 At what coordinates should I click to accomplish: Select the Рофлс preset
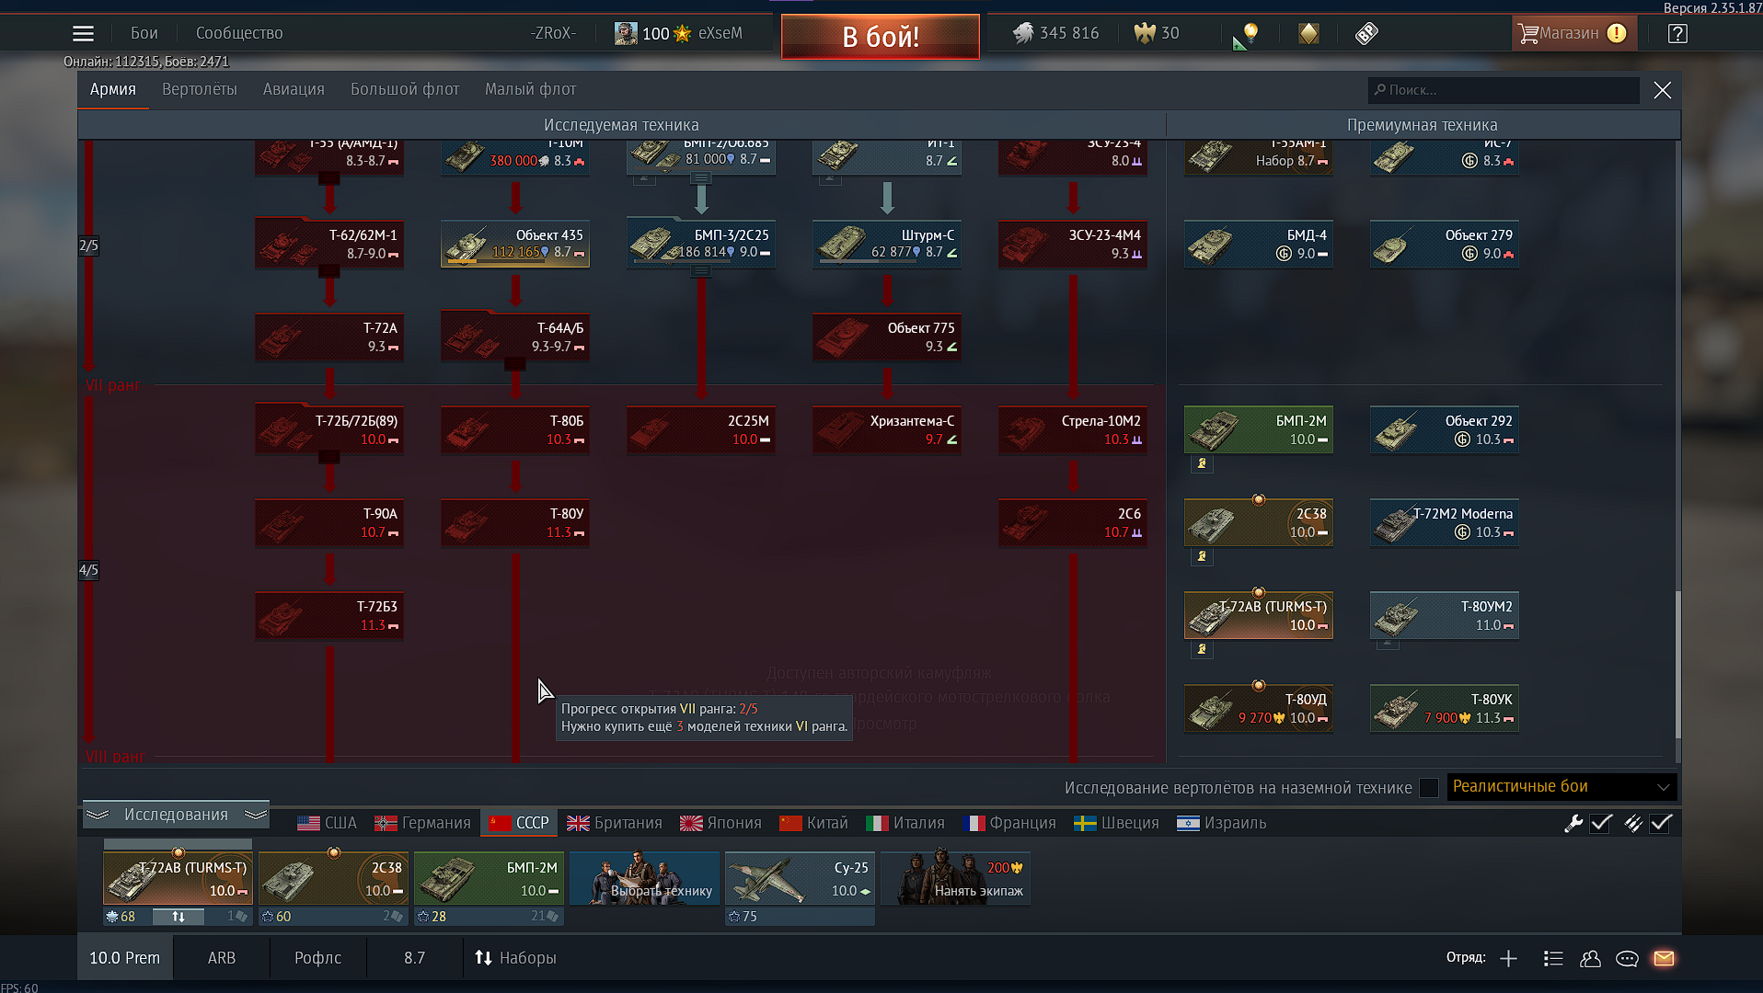[x=318, y=958]
